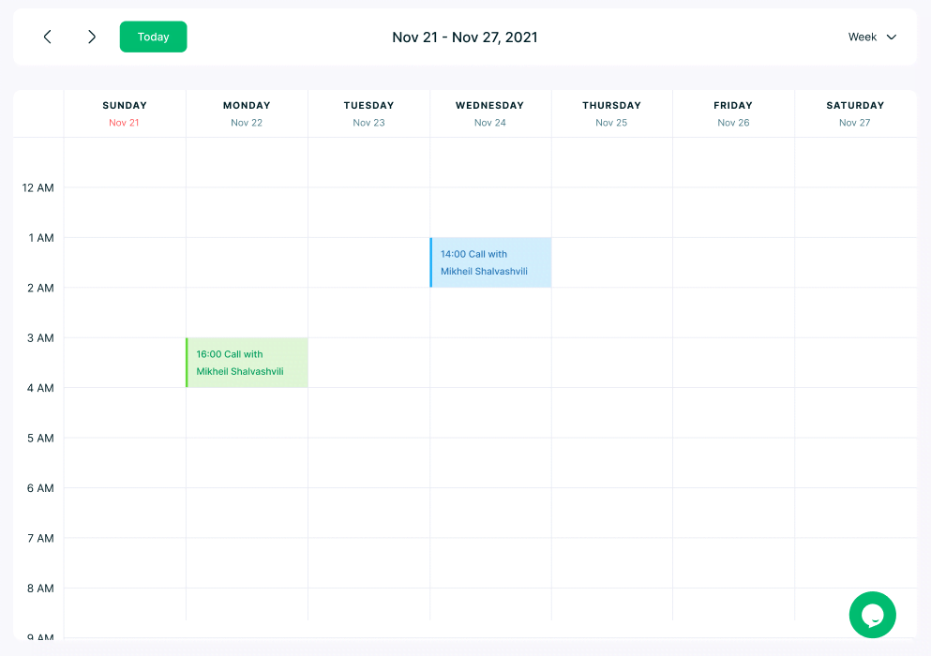Click the Nov 21 - Nov 27, 2021 title
This screenshot has width=931, height=656.
[x=465, y=37]
